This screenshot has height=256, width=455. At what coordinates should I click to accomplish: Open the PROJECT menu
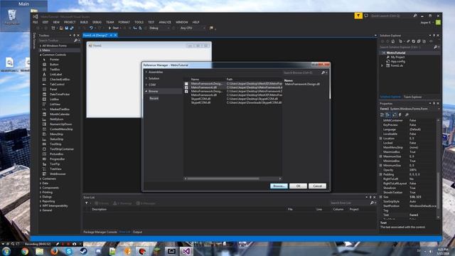(70, 22)
